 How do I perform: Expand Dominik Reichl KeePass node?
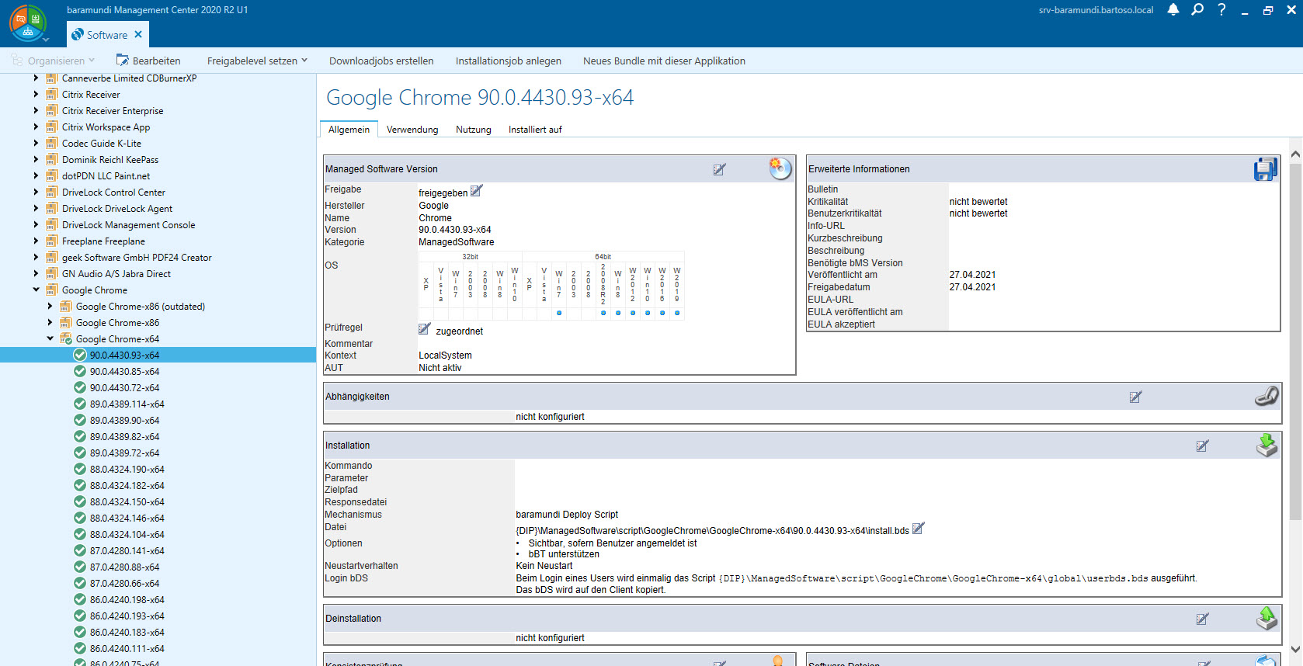(36, 159)
